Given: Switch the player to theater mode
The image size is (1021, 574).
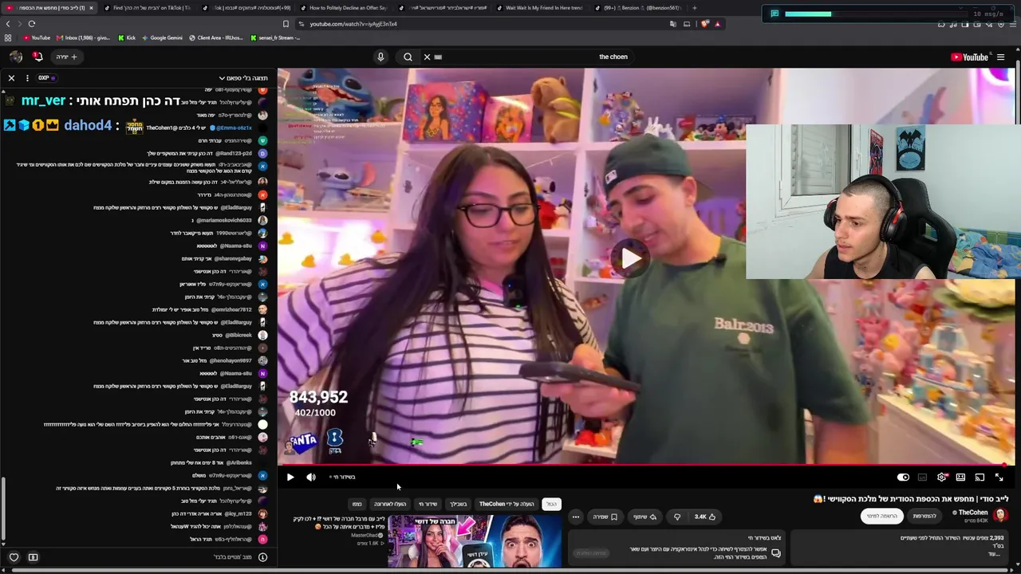Looking at the screenshot, I should pos(960,477).
